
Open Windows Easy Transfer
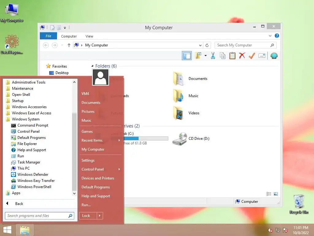tap(36, 181)
